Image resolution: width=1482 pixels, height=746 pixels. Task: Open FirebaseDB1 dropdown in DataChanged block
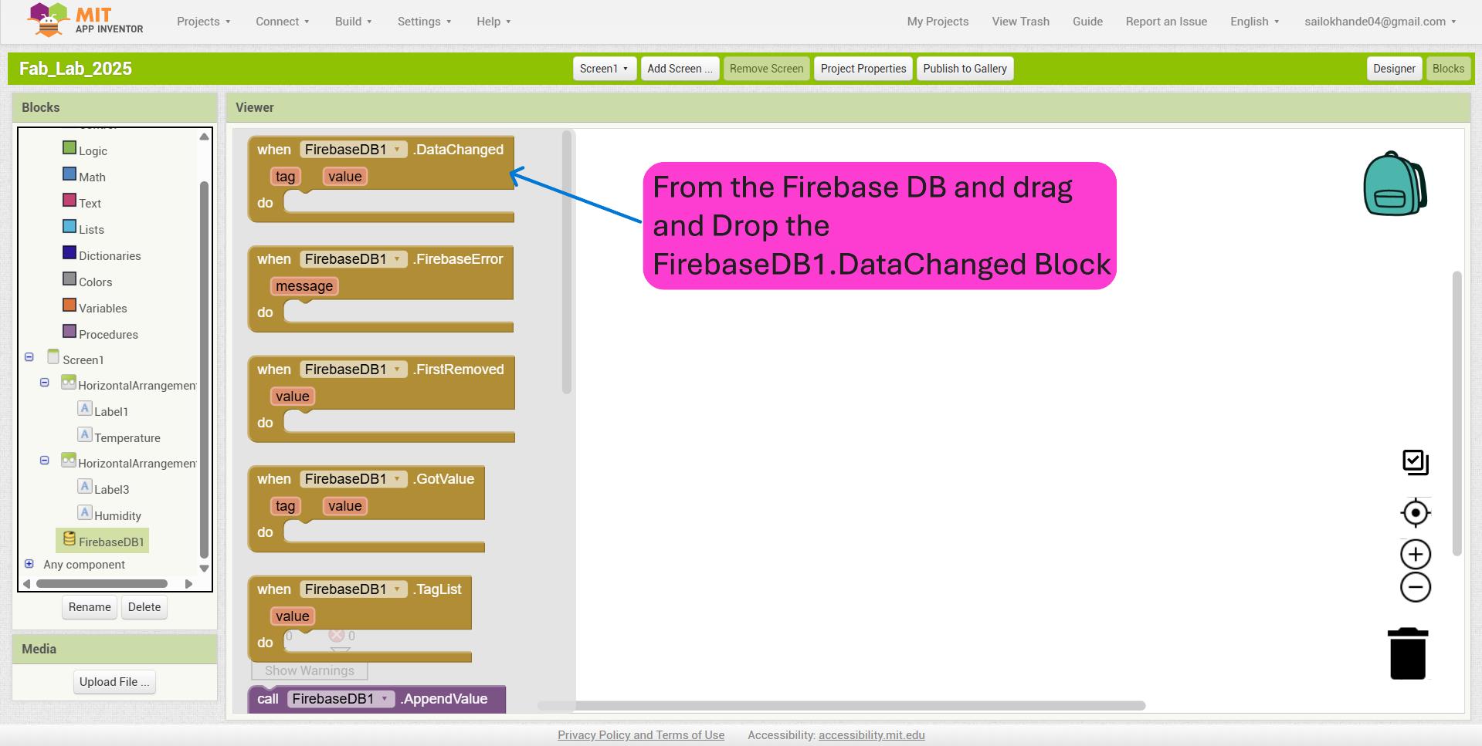click(353, 150)
